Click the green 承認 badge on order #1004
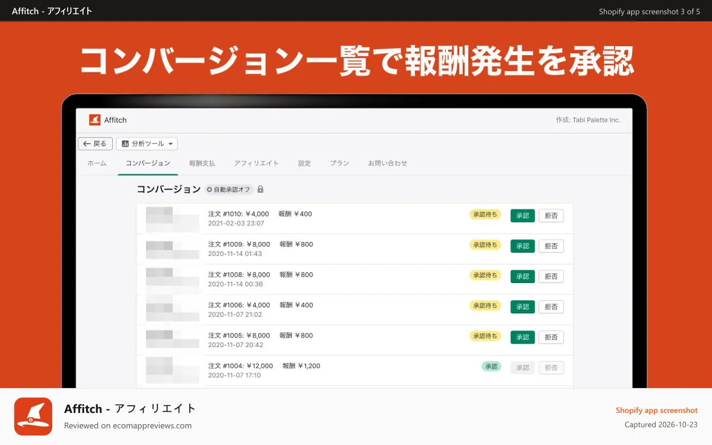The image size is (712, 445). 491,366
